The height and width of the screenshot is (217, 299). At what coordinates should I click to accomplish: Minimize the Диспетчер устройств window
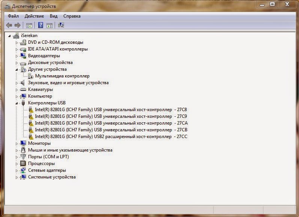(262, 4)
